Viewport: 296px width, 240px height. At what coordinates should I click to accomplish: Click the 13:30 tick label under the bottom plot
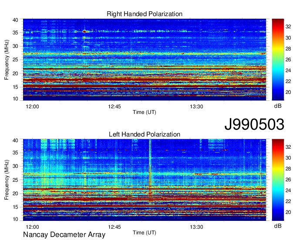pyautogui.click(x=196, y=227)
